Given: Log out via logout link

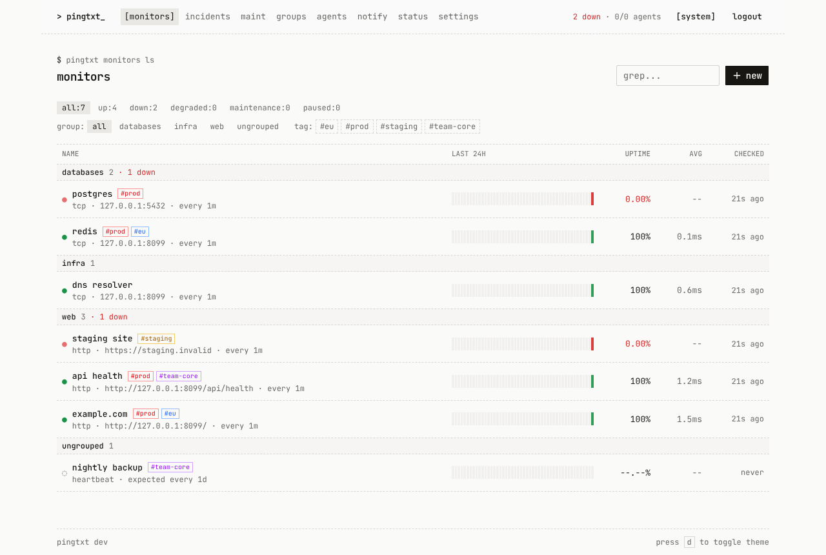Looking at the screenshot, I should click(x=747, y=17).
